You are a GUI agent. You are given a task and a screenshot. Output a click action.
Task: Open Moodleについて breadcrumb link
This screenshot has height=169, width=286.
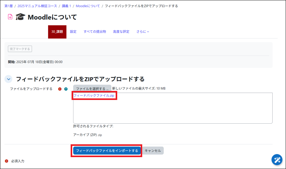click(88, 6)
